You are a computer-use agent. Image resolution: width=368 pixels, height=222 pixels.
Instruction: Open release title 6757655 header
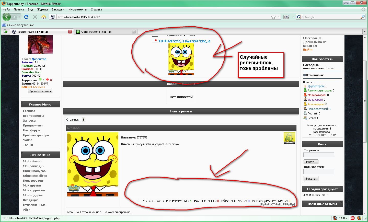73,128
